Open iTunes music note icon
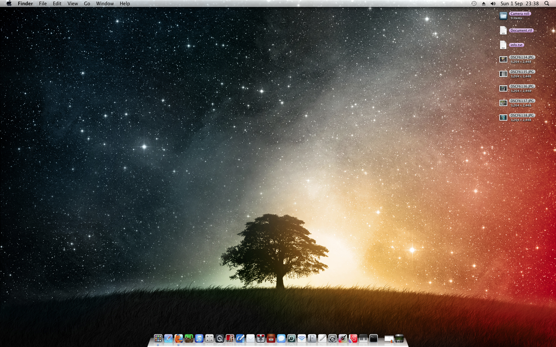This screenshot has width=556, height=347. 199,338
